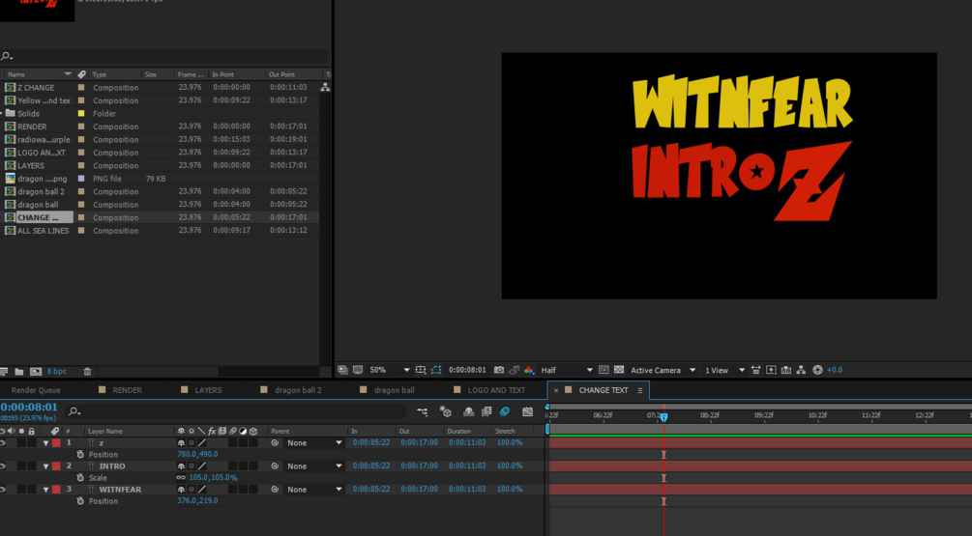Open the Graph Editor icon
The height and width of the screenshot is (536, 972).
pos(527,411)
